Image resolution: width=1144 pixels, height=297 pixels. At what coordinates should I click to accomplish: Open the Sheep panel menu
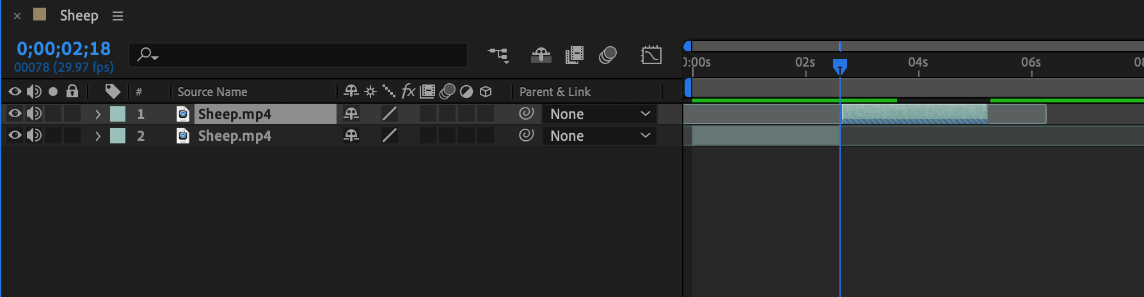click(x=118, y=16)
